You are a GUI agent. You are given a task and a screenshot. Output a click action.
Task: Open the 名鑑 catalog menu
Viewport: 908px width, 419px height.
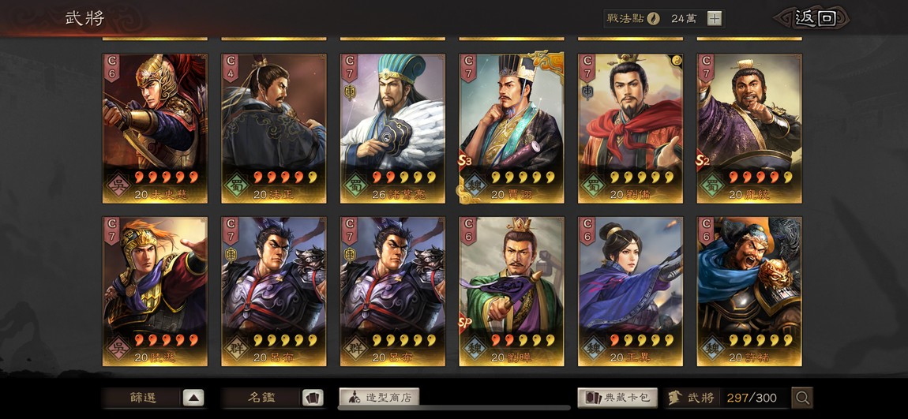tap(261, 398)
